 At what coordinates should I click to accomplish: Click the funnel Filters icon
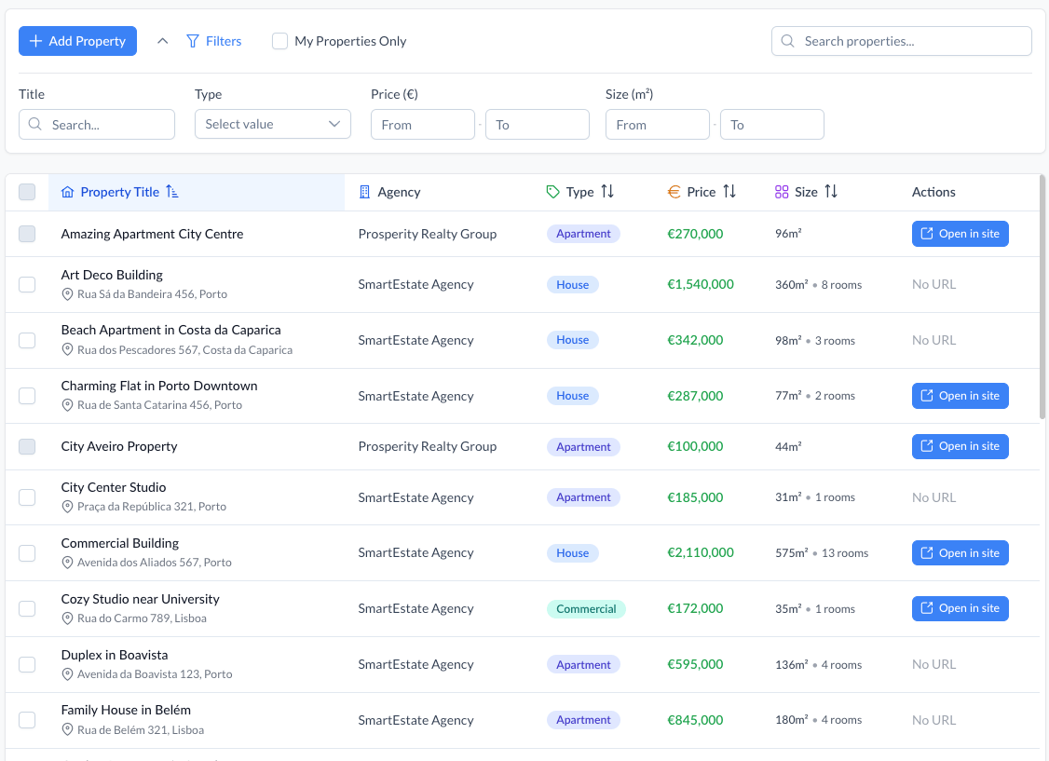pyautogui.click(x=193, y=41)
